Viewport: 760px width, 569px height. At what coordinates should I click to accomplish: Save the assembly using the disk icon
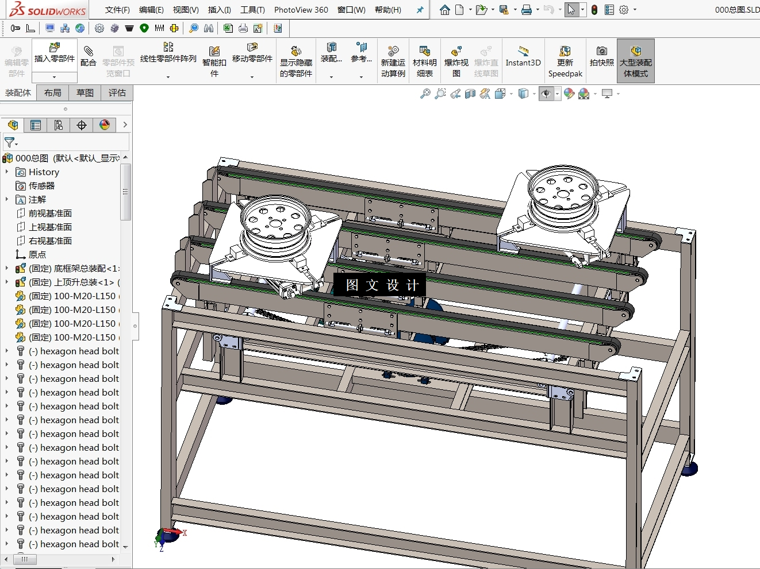tap(504, 10)
